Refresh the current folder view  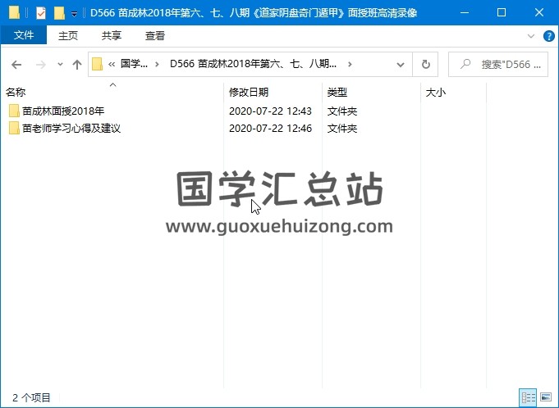(x=426, y=65)
